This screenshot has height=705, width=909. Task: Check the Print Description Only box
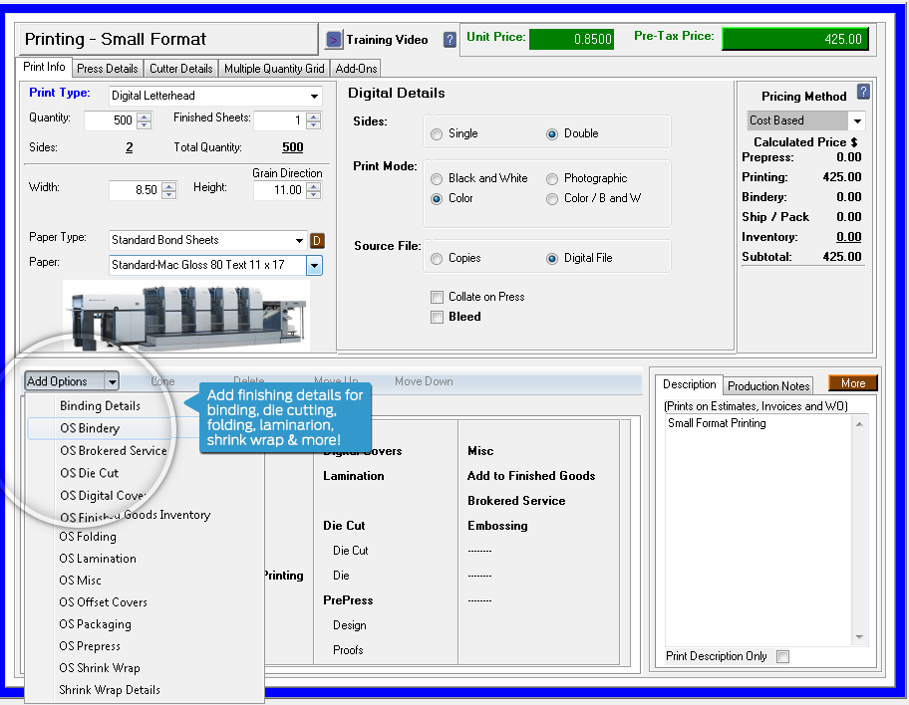783,656
